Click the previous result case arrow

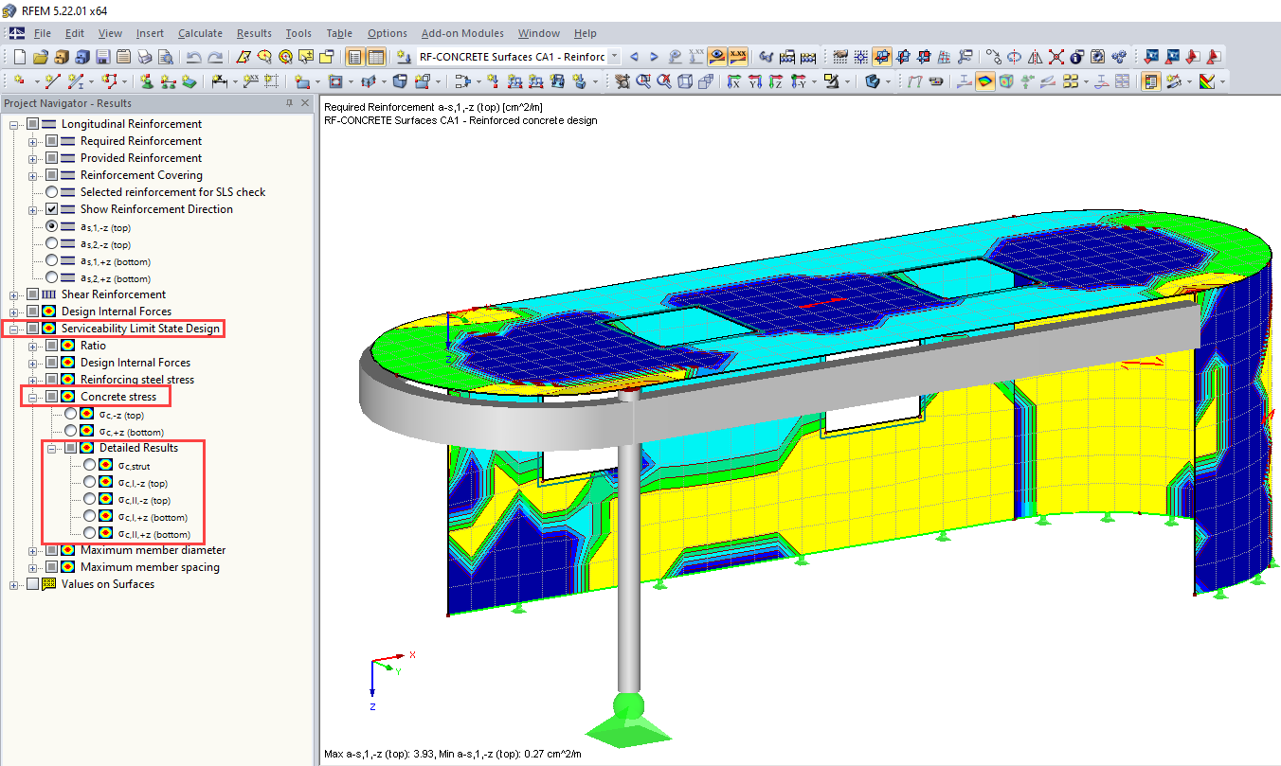tap(634, 57)
